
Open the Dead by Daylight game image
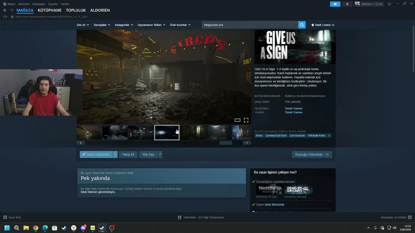pyautogui.click(x=298, y=190)
